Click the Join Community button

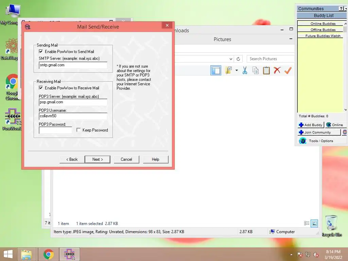(319, 132)
